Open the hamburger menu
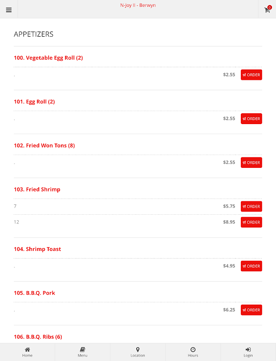Image resolution: width=276 pixels, height=361 pixels. (9, 9)
